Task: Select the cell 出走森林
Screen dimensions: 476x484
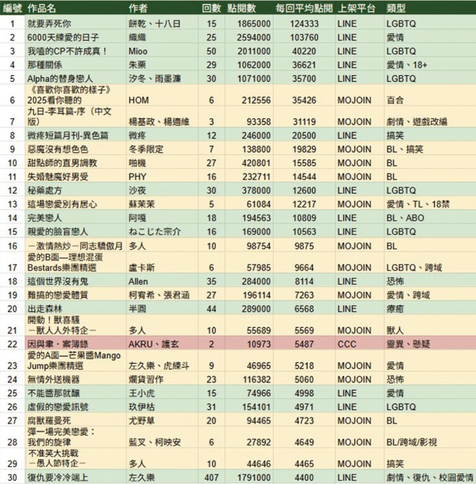Action: pyautogui.click(x=45, y=309)
